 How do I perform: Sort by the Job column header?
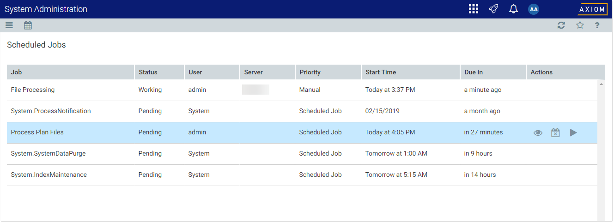[x=17, y=72]
